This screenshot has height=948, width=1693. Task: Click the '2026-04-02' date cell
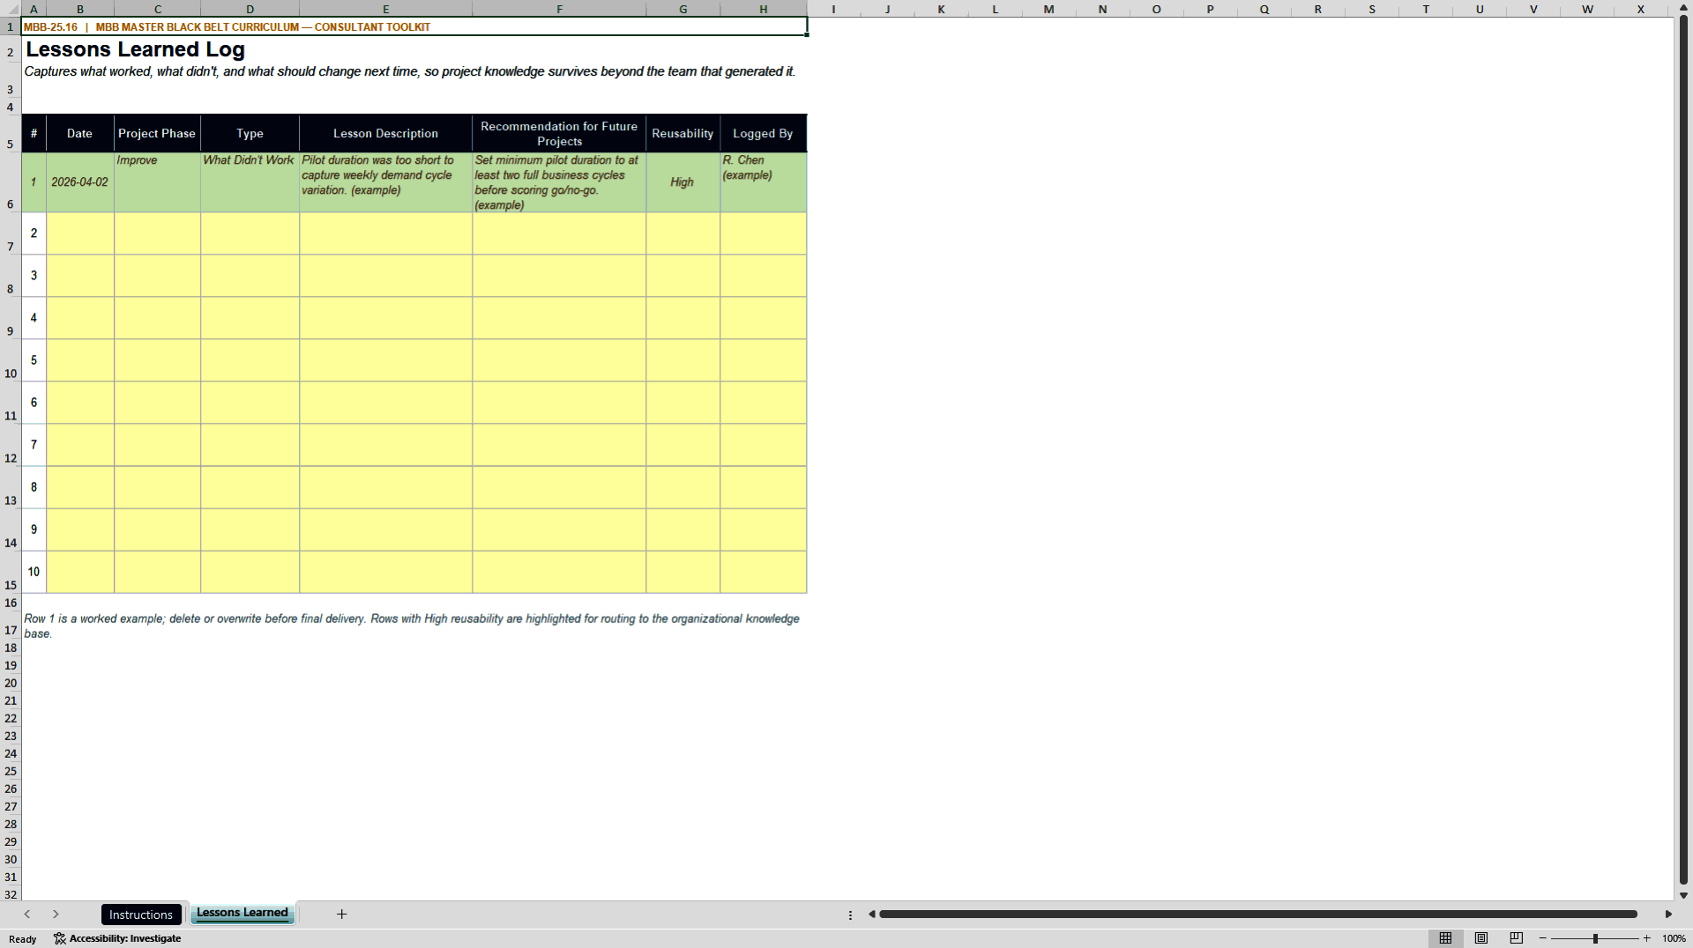tap(79, 182)
